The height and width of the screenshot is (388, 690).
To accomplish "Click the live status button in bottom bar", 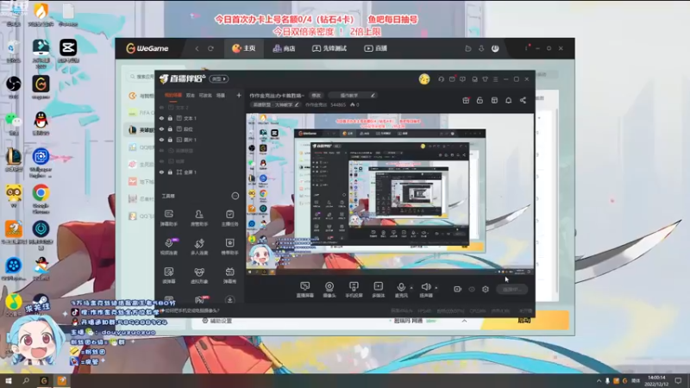I will pyautogui.click(x=511, y=289).
